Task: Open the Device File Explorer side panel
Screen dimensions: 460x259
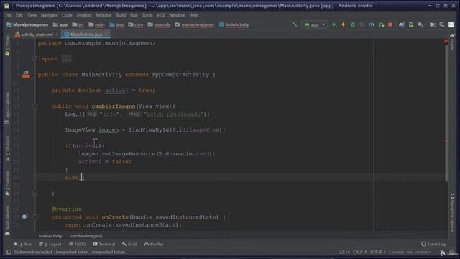Action: pos(452,213)
